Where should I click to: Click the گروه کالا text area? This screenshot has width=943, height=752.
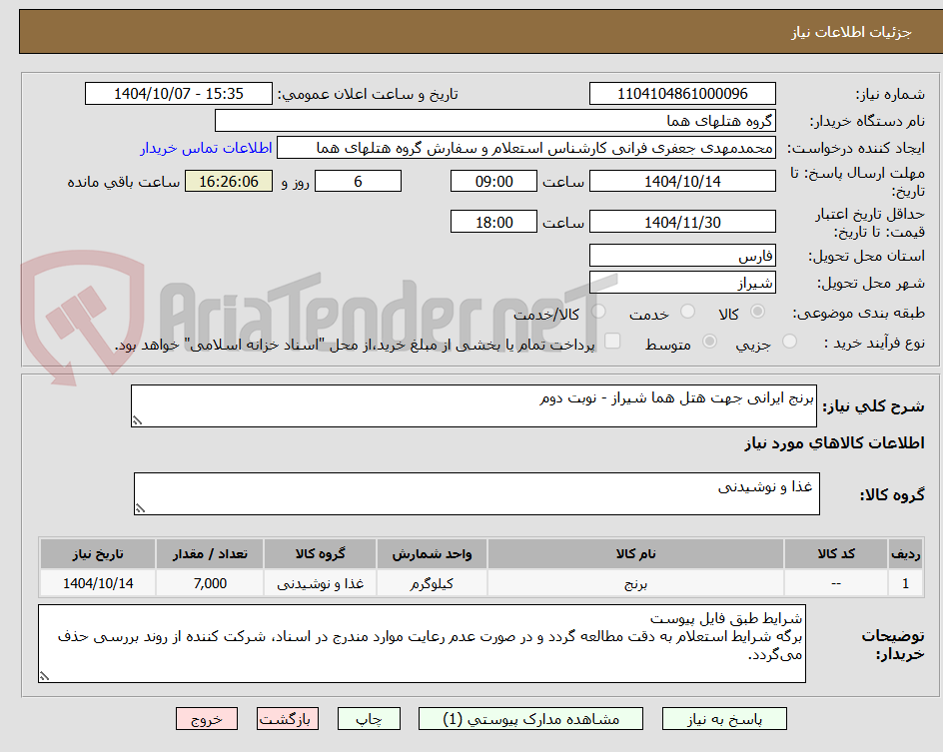[x=476, y=494]
